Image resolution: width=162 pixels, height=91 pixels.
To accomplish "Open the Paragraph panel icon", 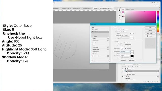I will [x=120, y=18].
